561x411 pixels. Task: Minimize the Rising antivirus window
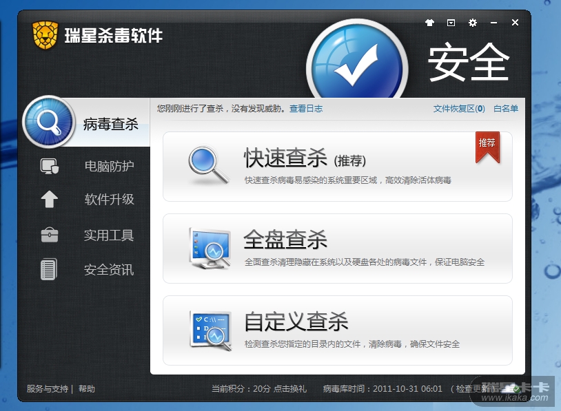point(493,23)
